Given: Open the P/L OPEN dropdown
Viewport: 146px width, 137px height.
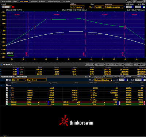Looking at the screenshot, I should pos(99,7).
